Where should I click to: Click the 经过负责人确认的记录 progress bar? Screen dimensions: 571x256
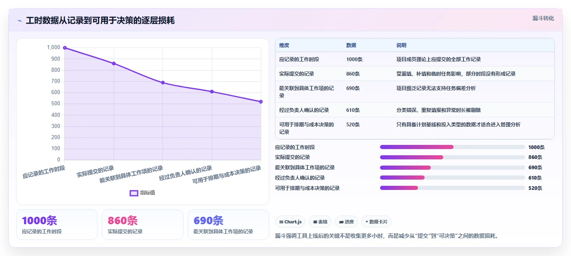click(452, 178)
